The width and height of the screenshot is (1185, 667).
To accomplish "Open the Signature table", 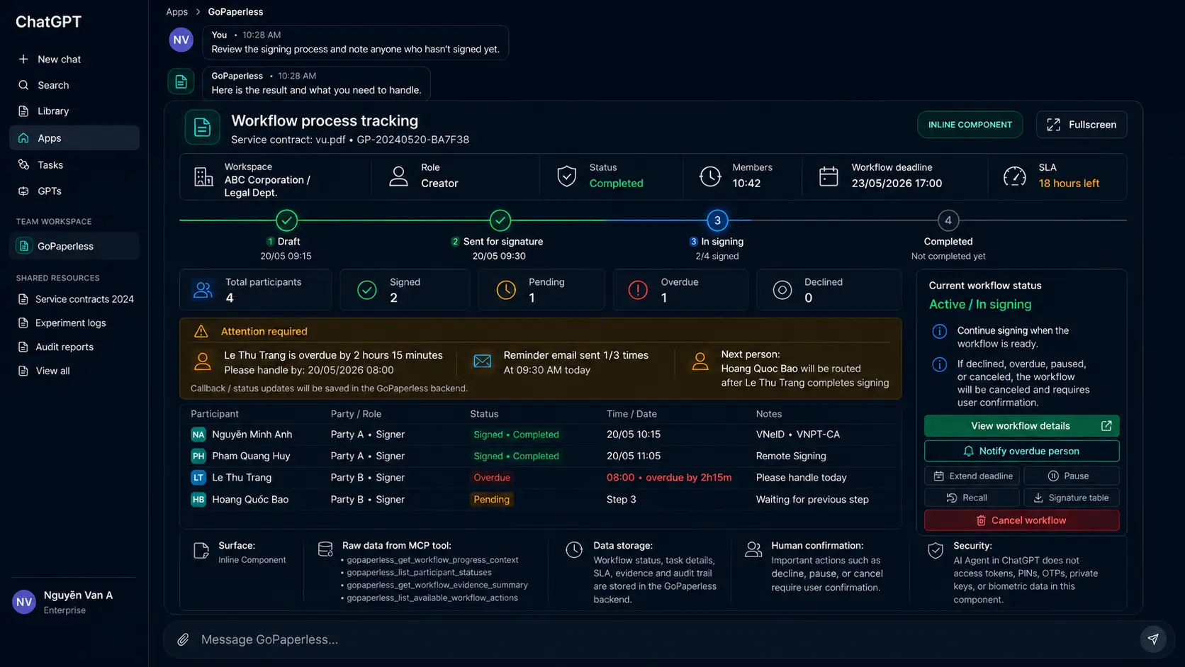I will 1072,498.
